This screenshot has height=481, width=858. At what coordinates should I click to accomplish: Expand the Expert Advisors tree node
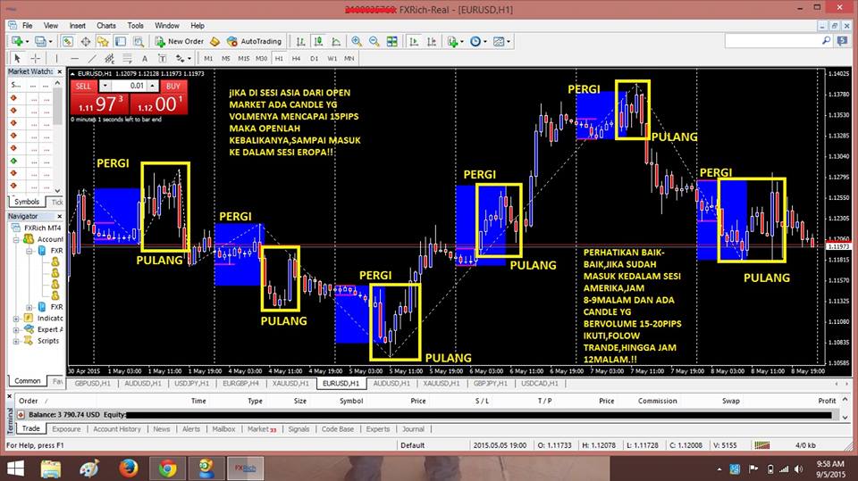pyautogui.click(x=15, y=329)
